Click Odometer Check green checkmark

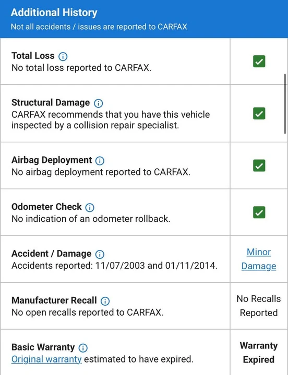[259, 213]
